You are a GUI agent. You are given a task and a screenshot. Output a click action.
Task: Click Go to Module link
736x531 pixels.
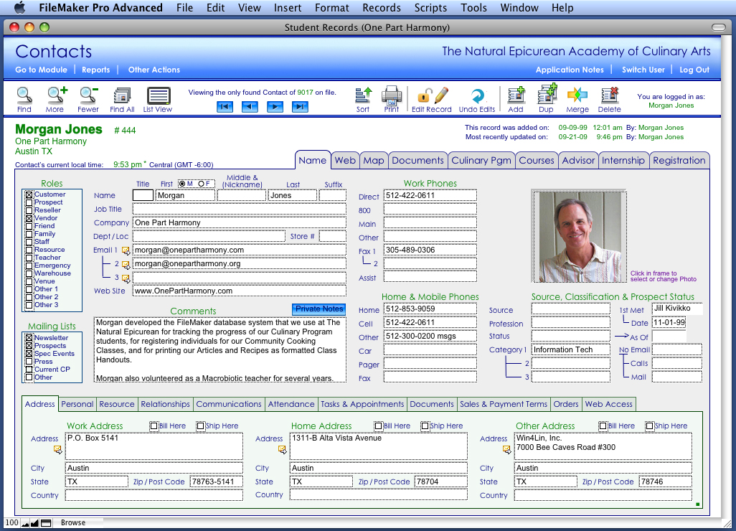tap(42, 70)
